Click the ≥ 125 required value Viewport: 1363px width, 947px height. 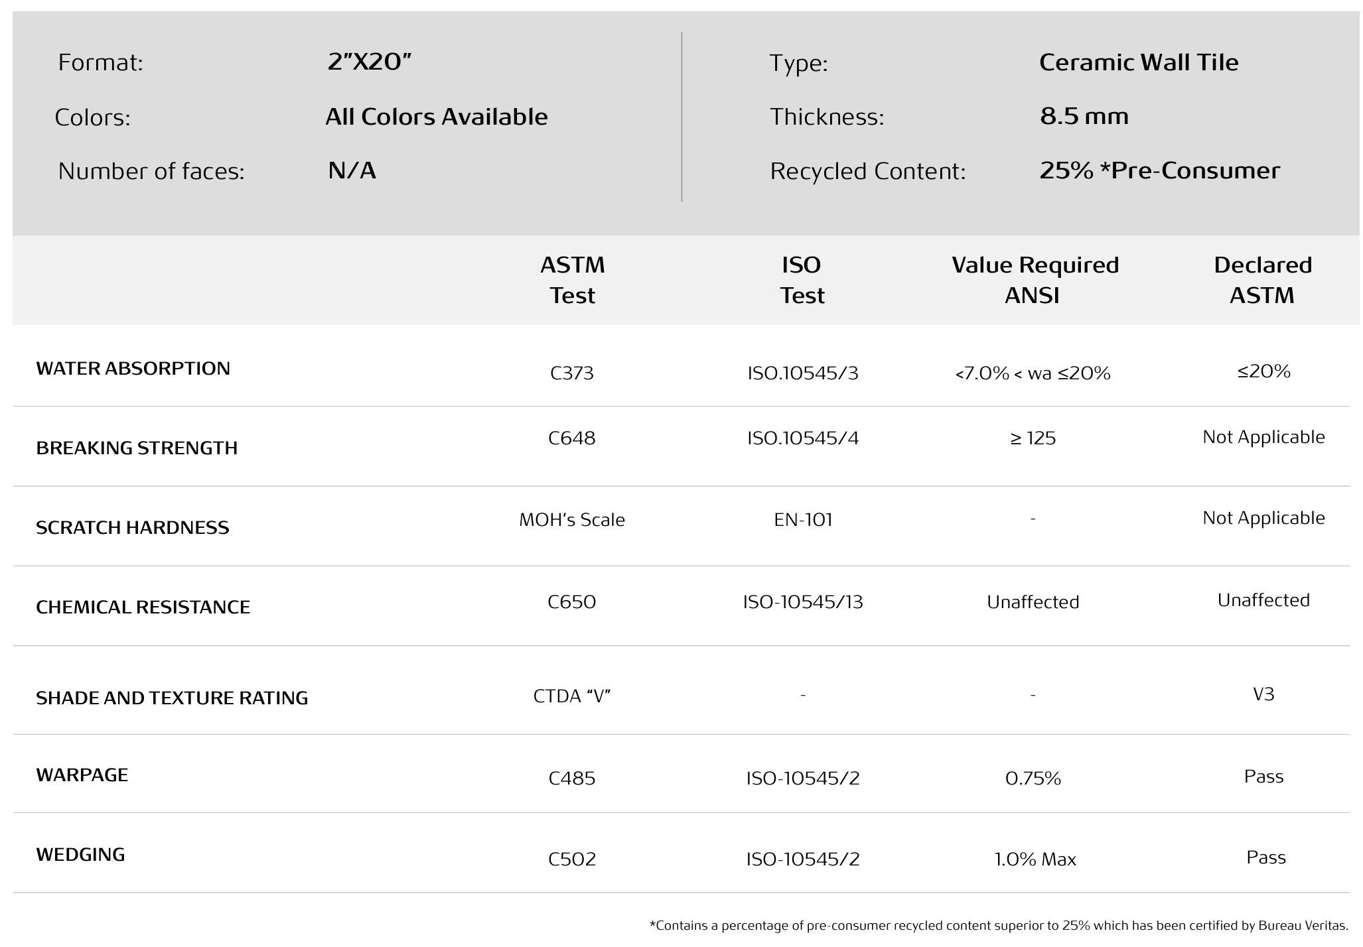coord(1033,438)
